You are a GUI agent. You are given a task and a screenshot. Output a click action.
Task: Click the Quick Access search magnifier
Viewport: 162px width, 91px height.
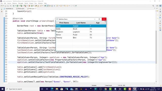click(x=153, y=6)
